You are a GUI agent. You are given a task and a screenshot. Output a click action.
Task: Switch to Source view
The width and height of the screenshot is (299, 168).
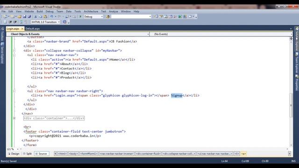(41, 154)
